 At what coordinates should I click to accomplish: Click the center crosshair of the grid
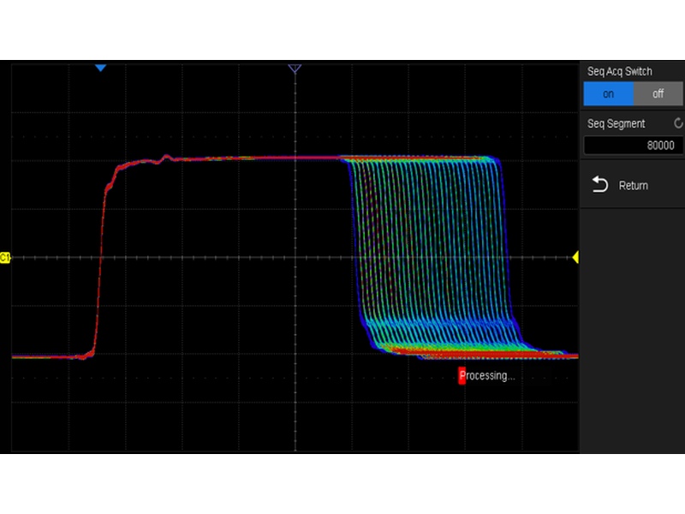(x=295, y=257)
